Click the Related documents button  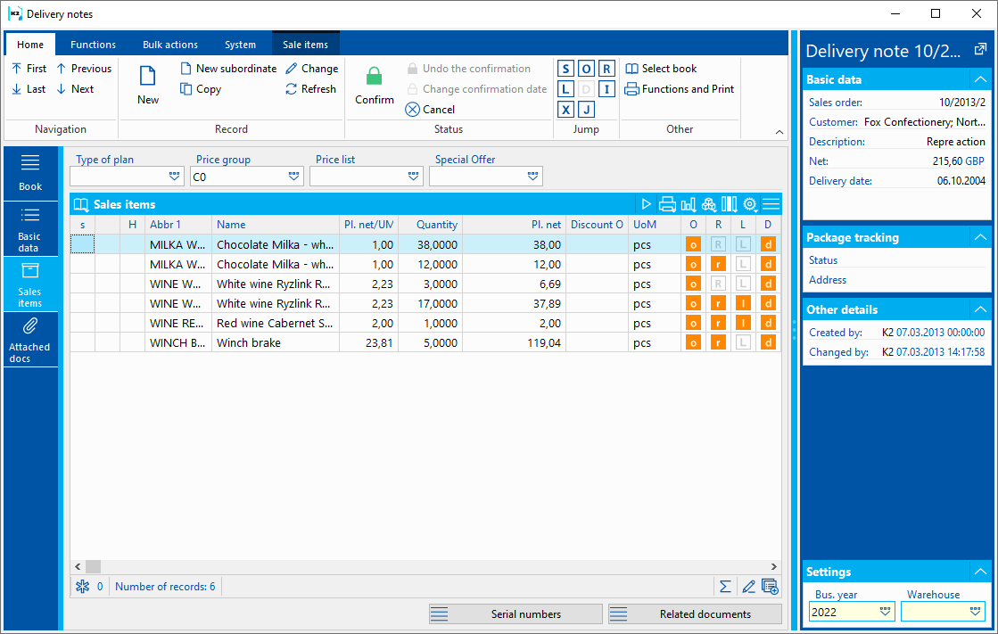click(695, 614)
